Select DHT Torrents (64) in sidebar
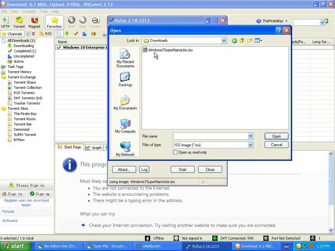This screenshot has height=251, width=335. tap(28, 98)
